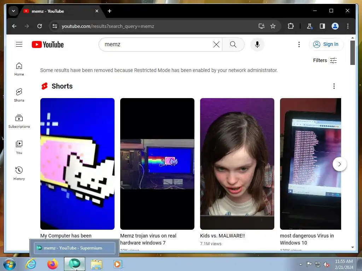The height and width of the screenshot is (271, 362).
Task: Launch Internet Explorer from taskbar
Action: 31,264
